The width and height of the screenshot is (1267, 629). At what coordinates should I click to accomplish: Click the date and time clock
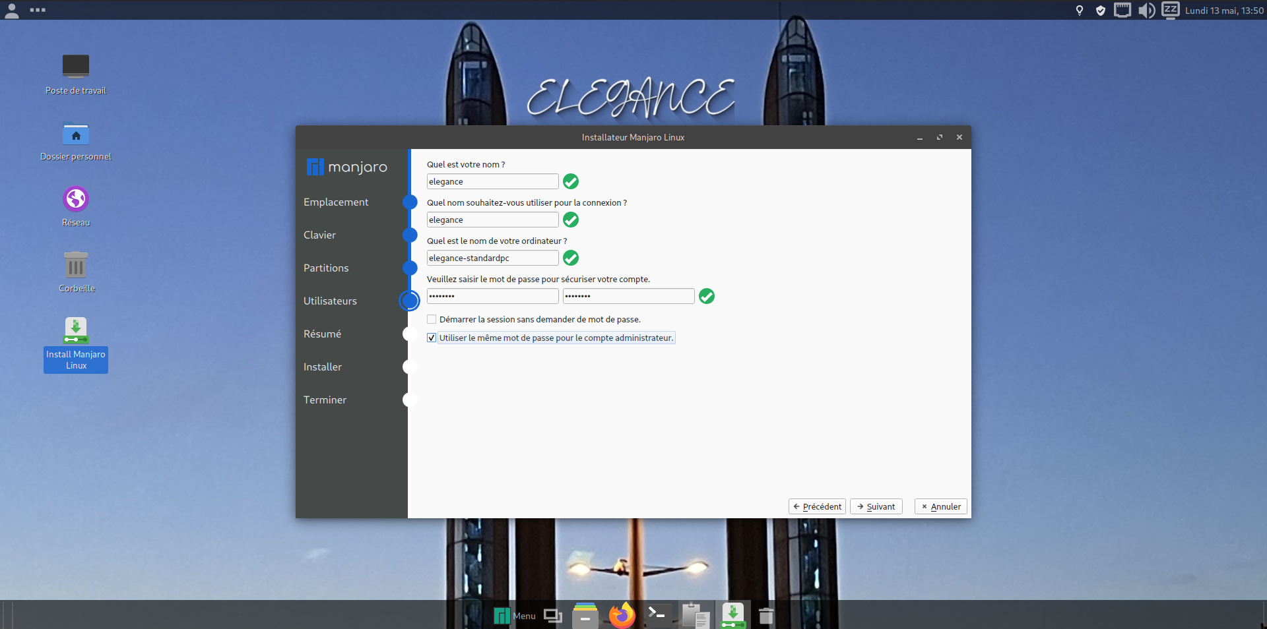tap(1224, 11)
